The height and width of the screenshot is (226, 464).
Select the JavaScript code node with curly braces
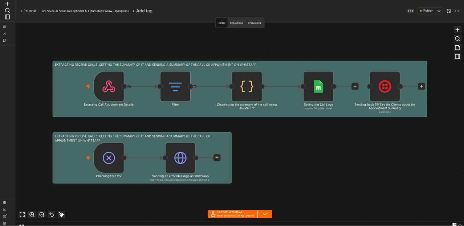[247, 86]
